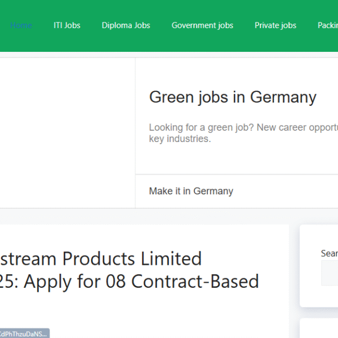Open Private jobs navigation link

(x=275, y=25)
